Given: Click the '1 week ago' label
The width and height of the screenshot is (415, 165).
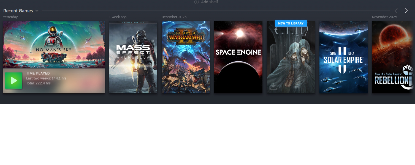Looking at the screenshot, I should 118,17.
